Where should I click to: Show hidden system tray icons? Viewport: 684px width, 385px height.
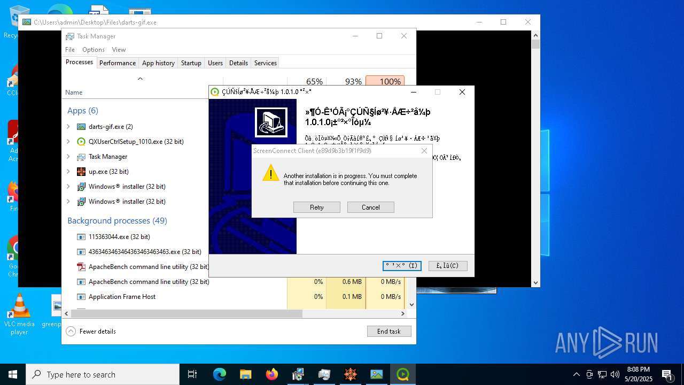pos(576,374)
